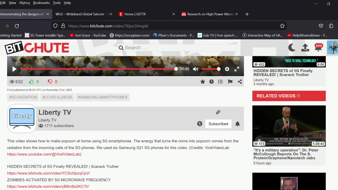
Task: Open user profile avatar menu
Action: pyautogui.click(x=332, y=47)
